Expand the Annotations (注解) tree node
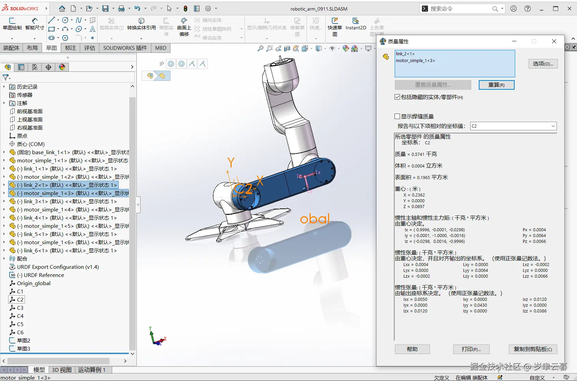577x381 pixels. coord(4,103)
